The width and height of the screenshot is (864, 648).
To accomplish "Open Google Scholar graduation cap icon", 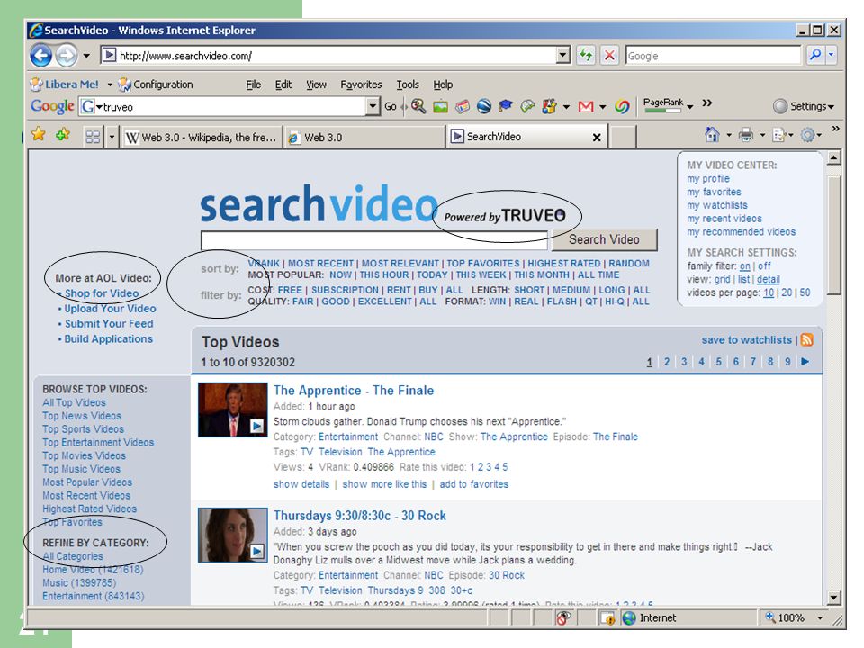I will (x=505, y=106).
